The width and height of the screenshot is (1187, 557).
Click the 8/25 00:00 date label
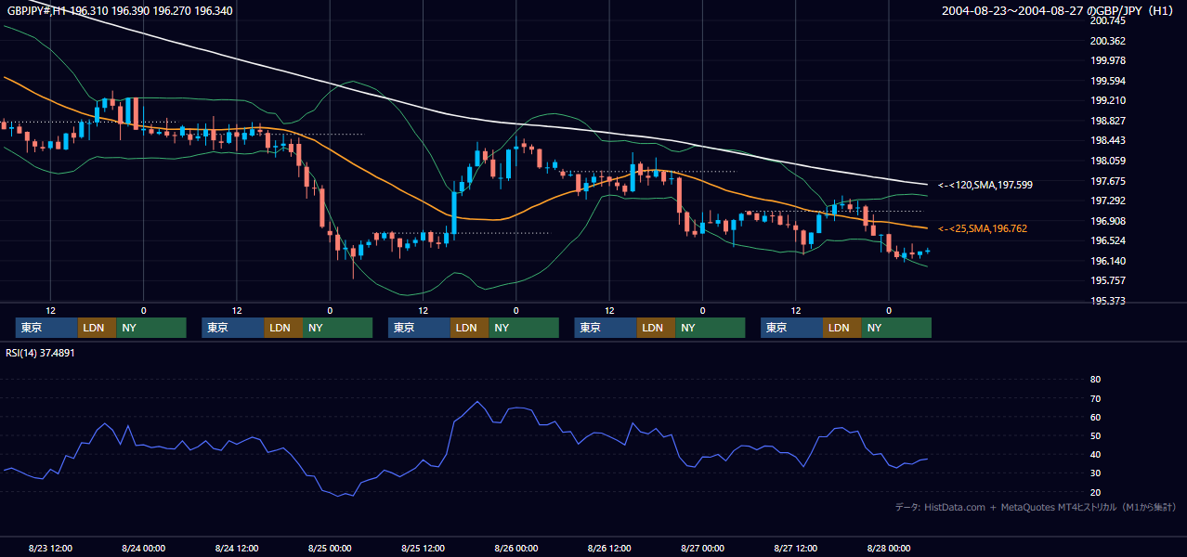tap(330, 548)
